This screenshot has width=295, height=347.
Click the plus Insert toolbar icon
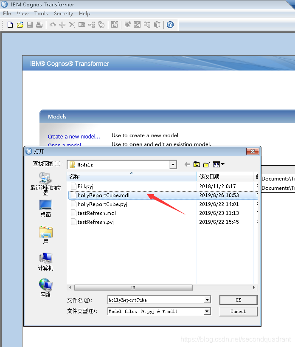coord(62,25)
